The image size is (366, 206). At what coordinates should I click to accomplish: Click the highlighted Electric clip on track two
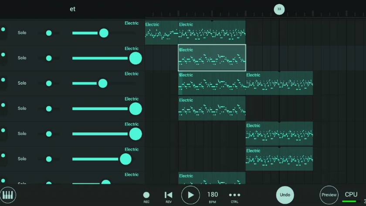pos(212,57)
